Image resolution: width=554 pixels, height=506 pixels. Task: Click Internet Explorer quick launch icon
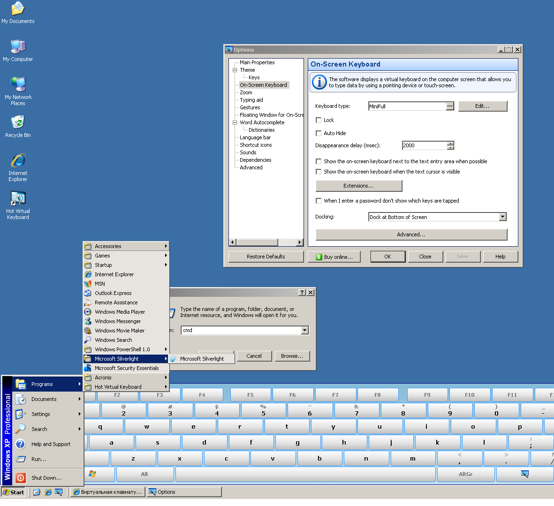[x=48, y=492]
